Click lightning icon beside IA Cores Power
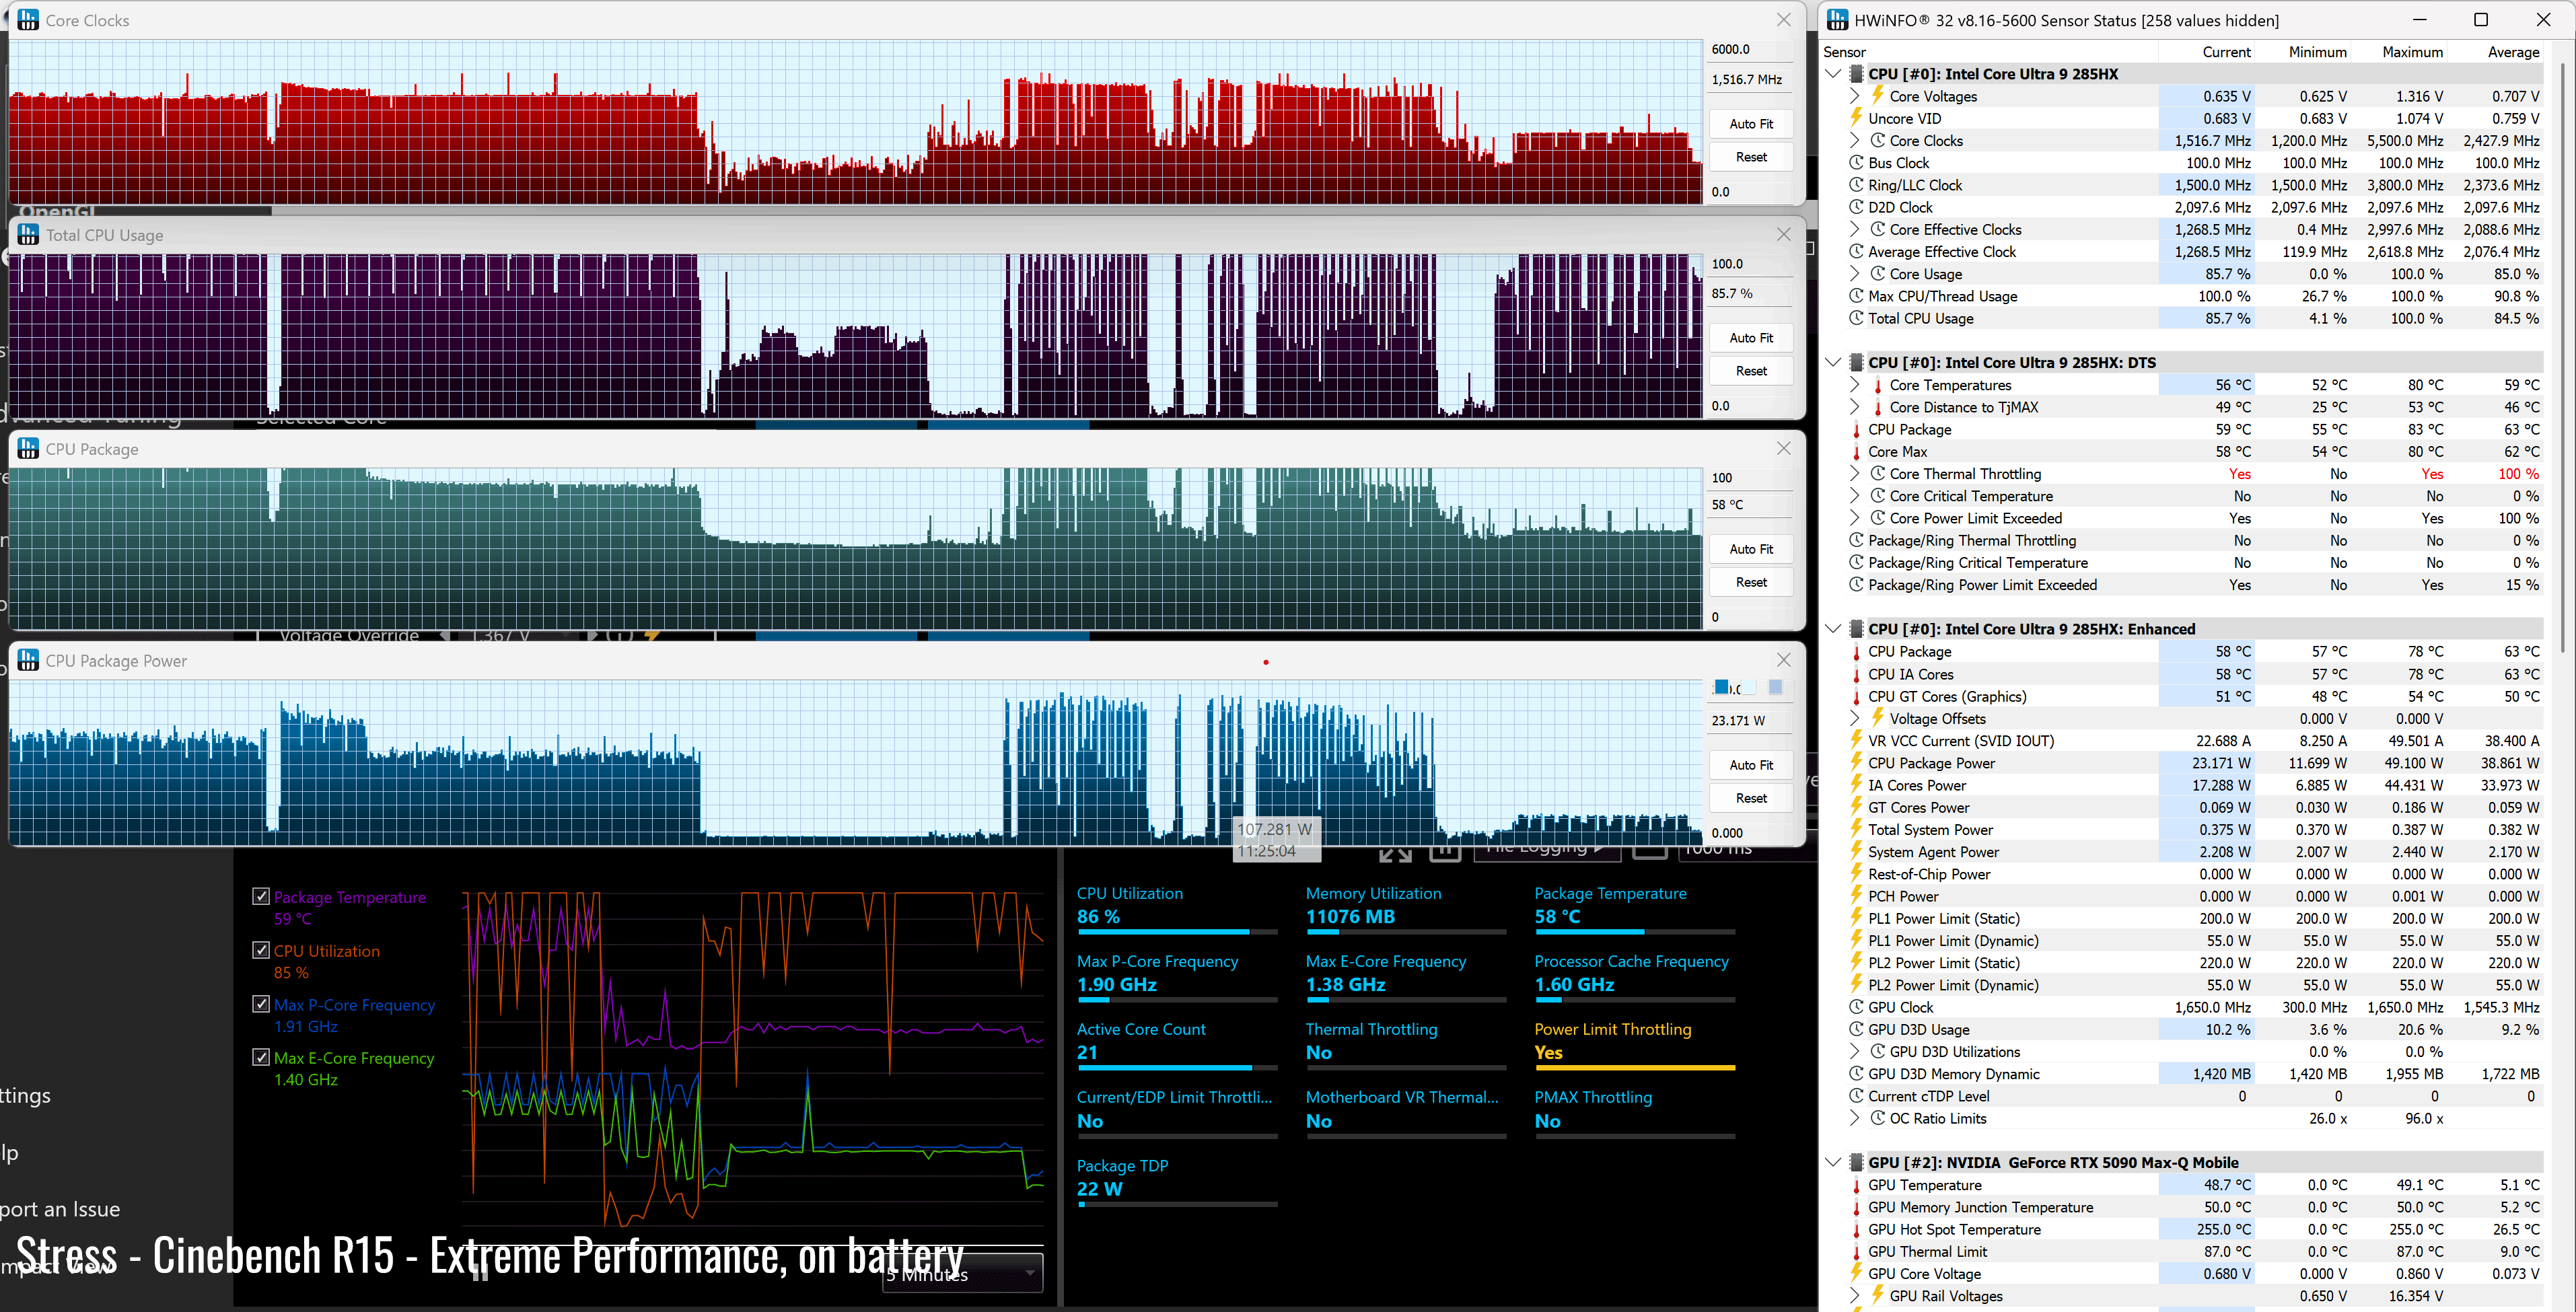 (x=1856, y=785)
